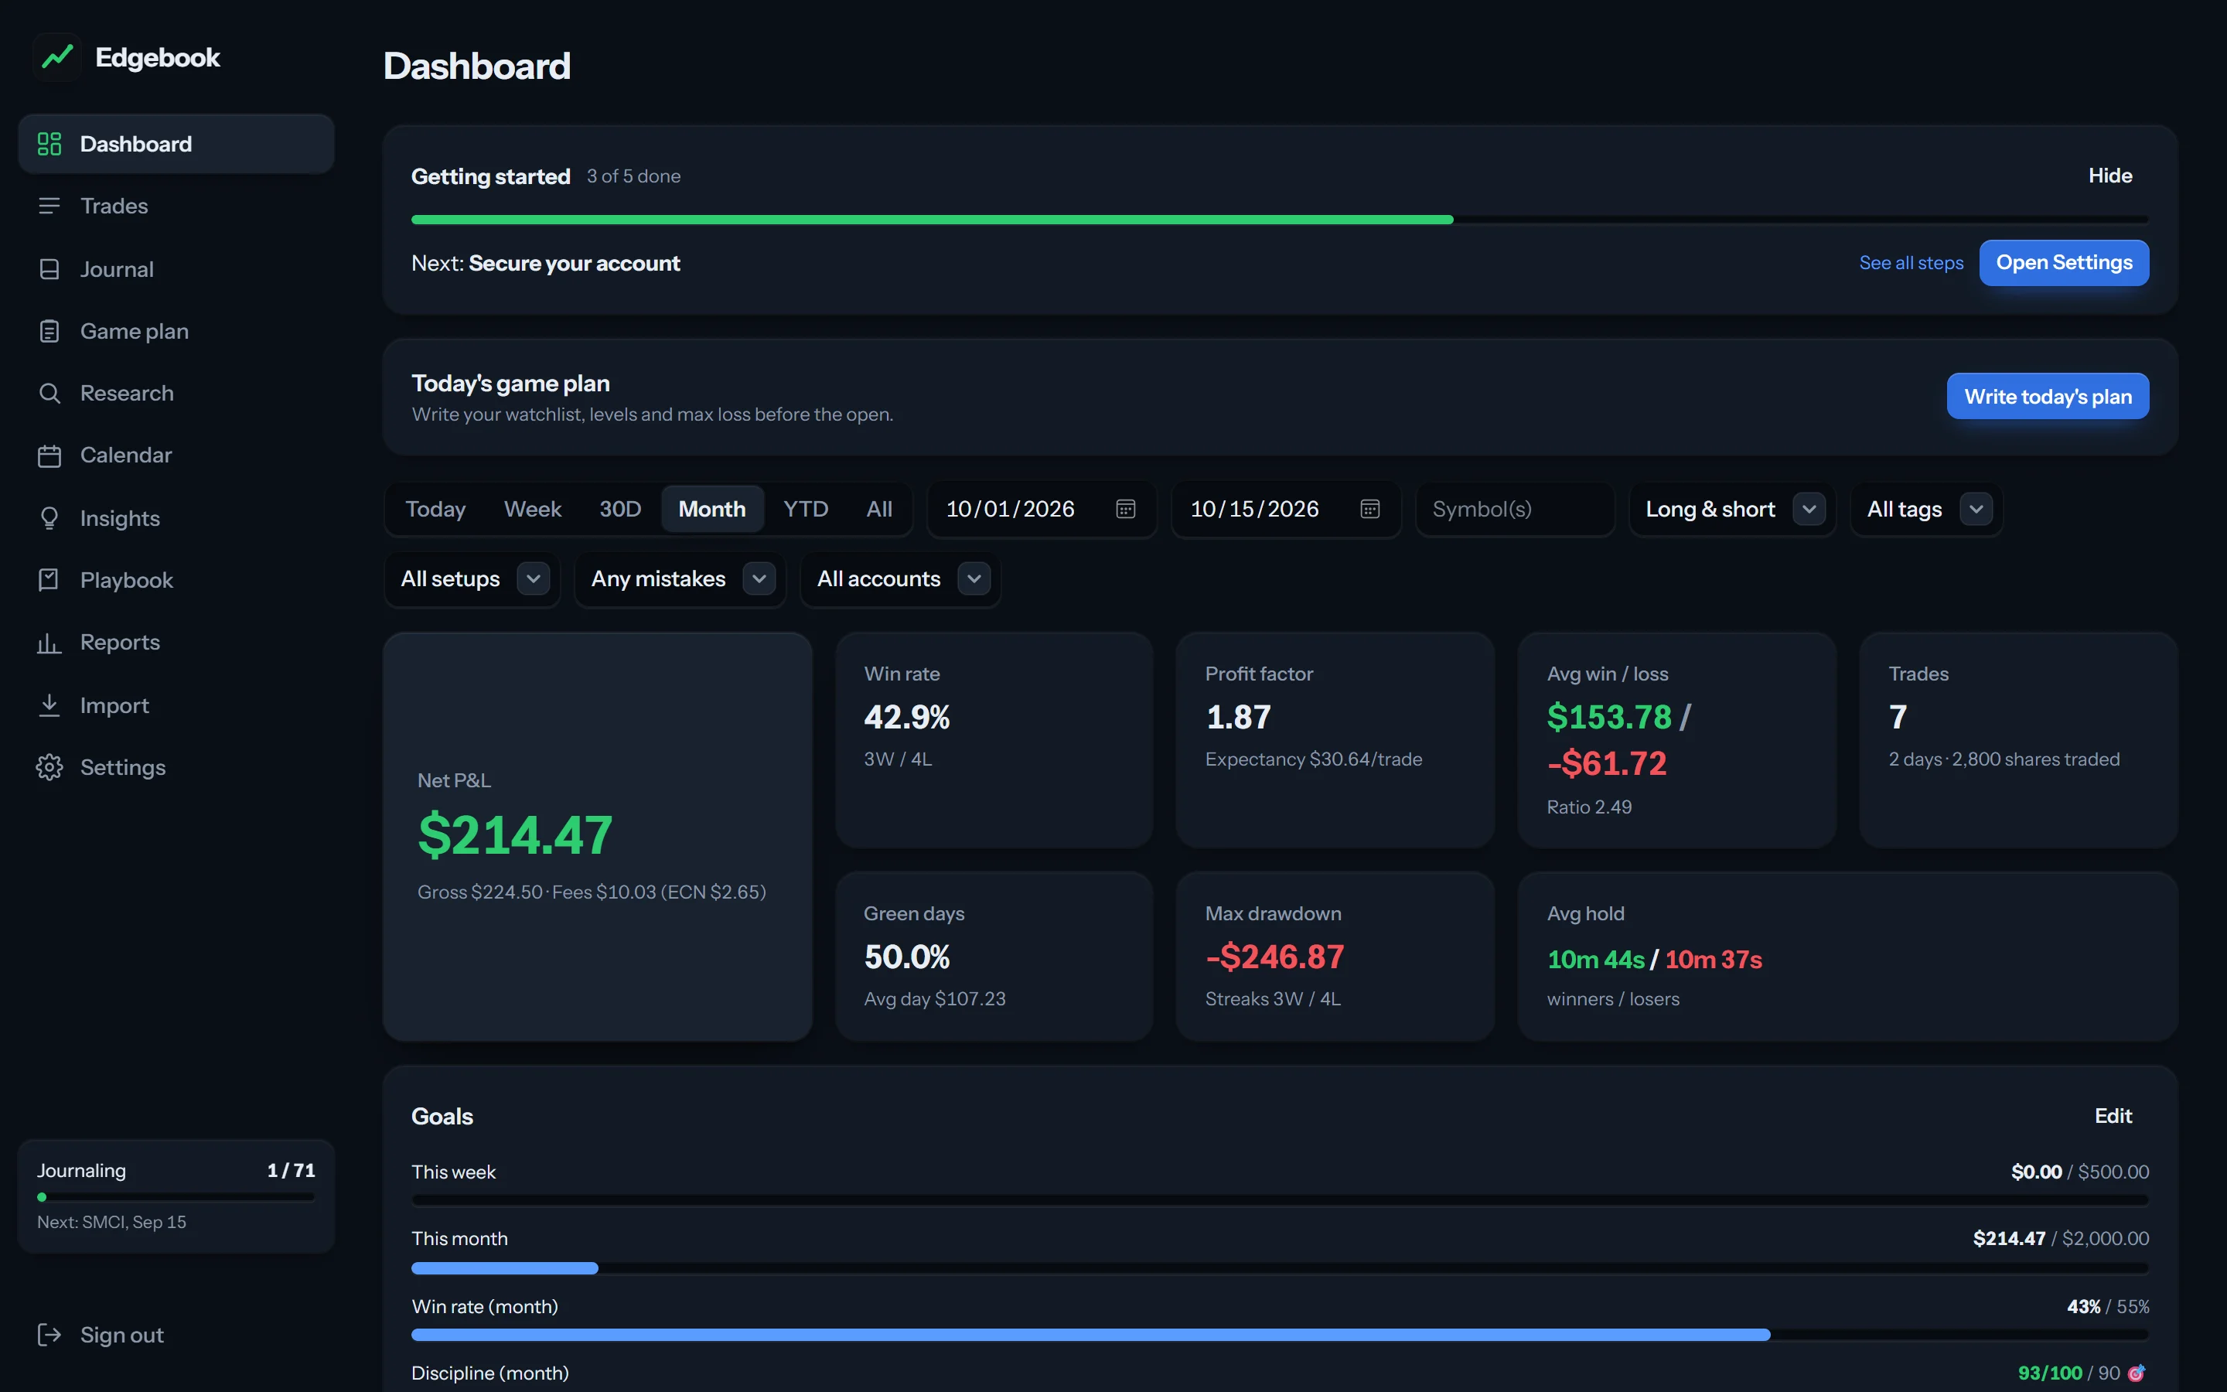The image size is (2227, 1392).
Task: Open calendar picker for 10/01/2026 date
Action: pyautogui.click(x=1125, y=509)
